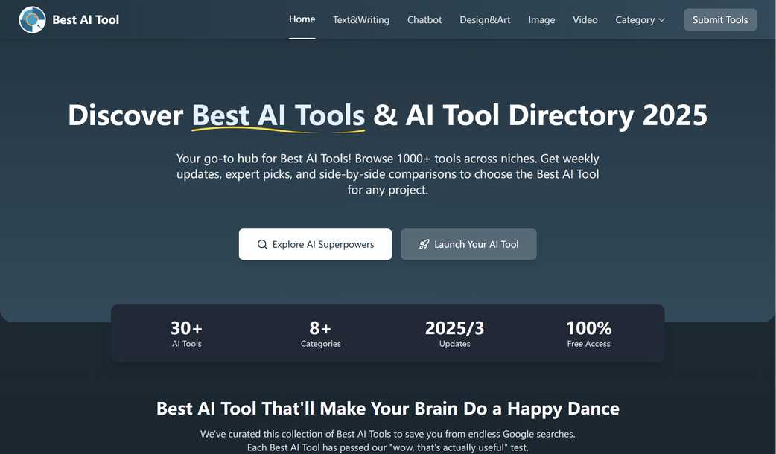
Task: Select the Home menu item
Action: [302, 19]
